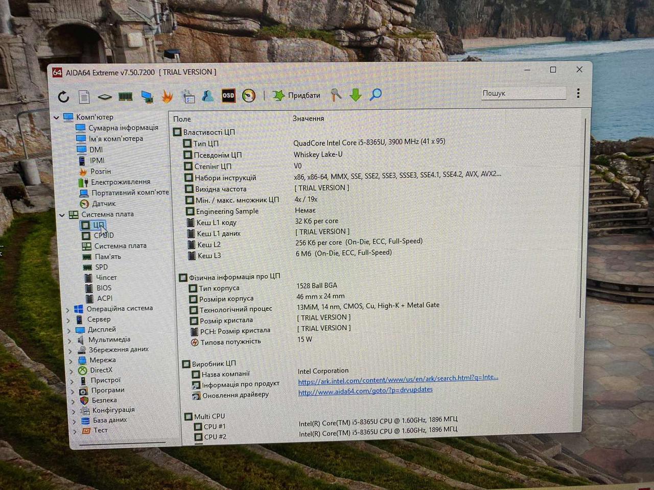Screen dimensions: 654x490
Task: Expand the Операційна система node
Action: tap(68, 309)
